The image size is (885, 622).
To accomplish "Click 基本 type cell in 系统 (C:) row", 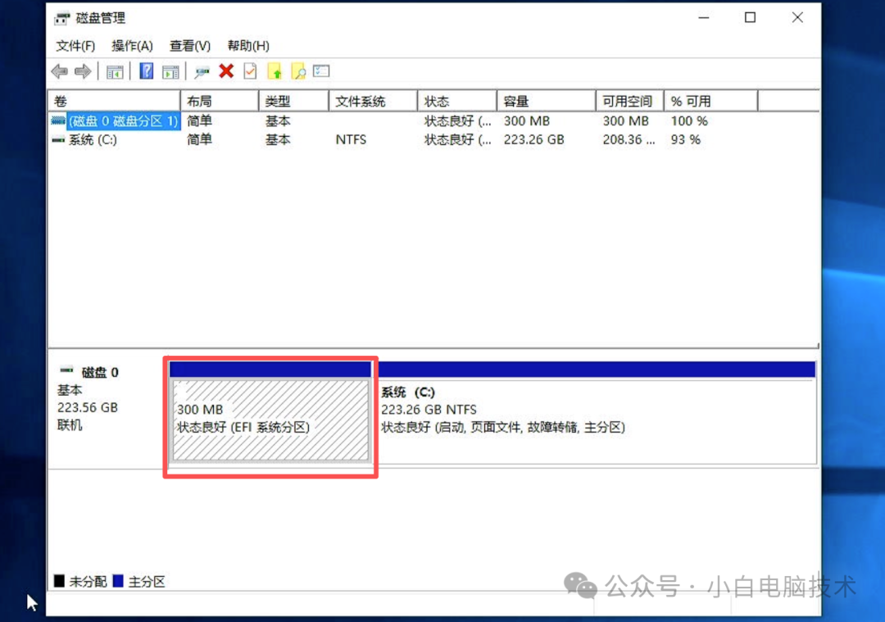I will tap(278, 139).
